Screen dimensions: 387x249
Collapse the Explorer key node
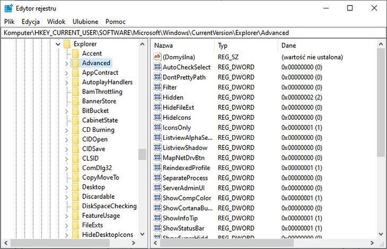click(x=58, y=44)
